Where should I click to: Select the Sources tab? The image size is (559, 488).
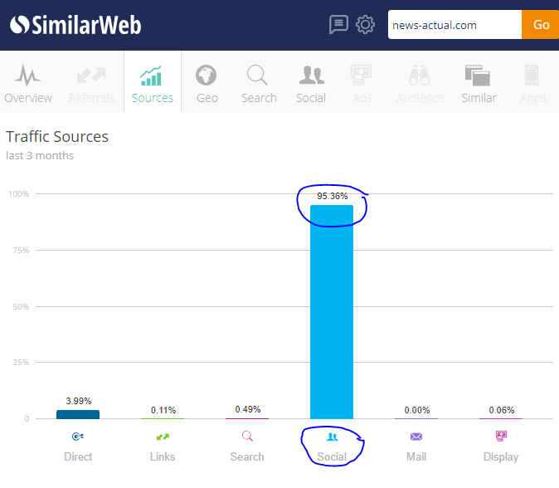pyautogui.click(x=153, y=84)
